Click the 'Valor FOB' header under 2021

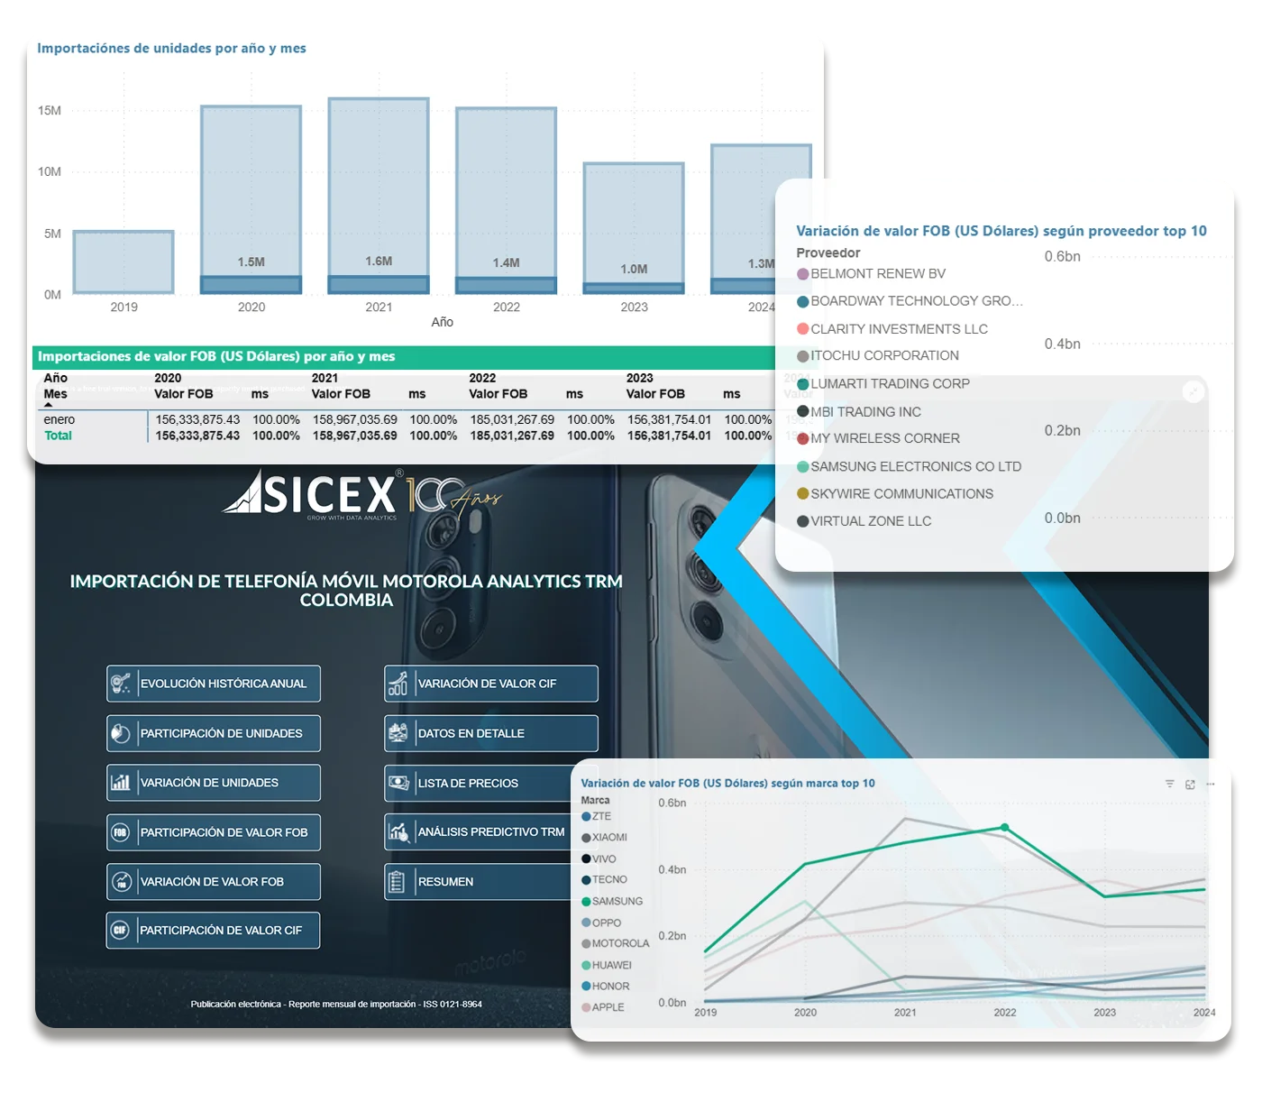(341, 394)
